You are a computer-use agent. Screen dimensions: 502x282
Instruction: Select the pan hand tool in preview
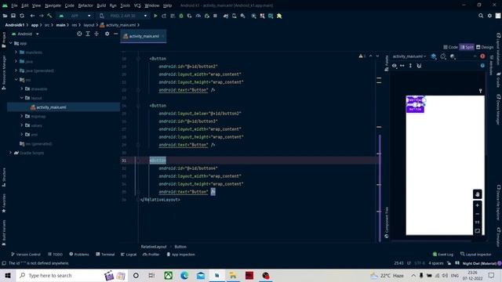click(478, 194)
